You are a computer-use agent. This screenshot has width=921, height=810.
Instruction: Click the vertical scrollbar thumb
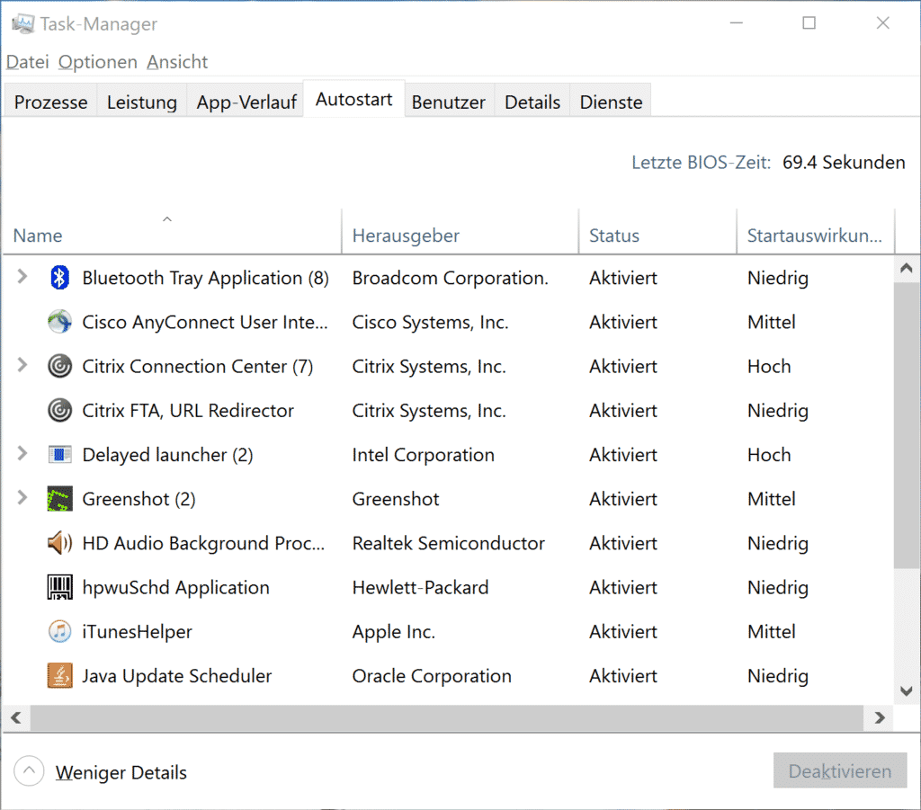pos(907,425)
